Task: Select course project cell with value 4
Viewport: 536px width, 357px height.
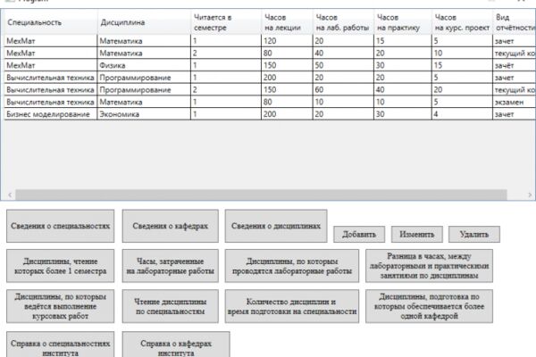Action: point(462,114)
